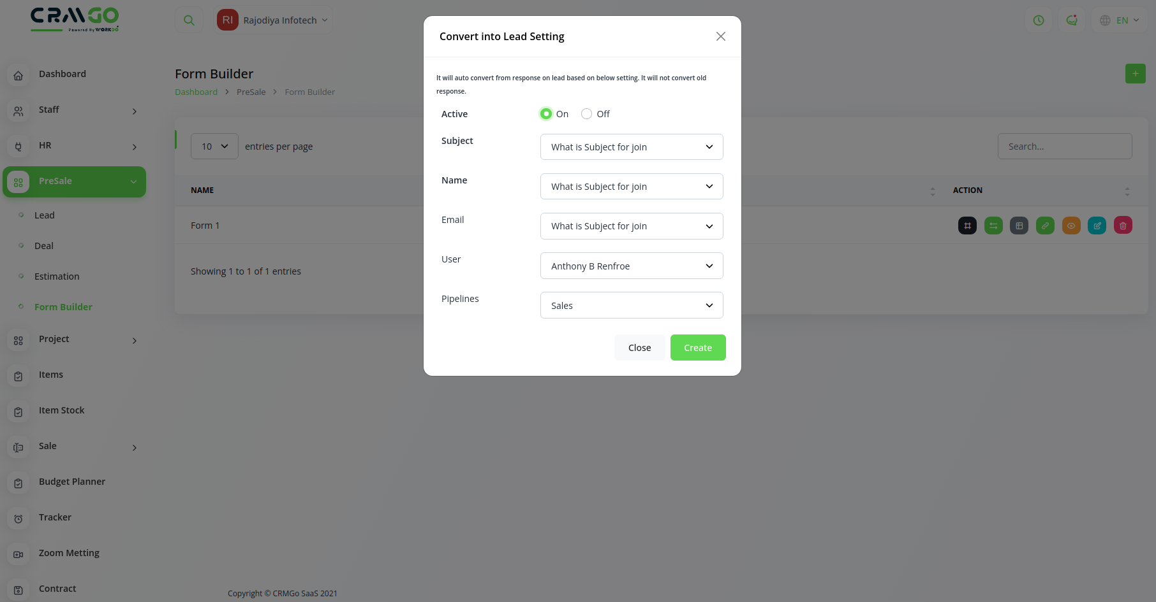Image resolution: width=1156 pixels, height=602 pixels.
Task: Go to Dashboard in the sidebar
Action: point(62,74)
